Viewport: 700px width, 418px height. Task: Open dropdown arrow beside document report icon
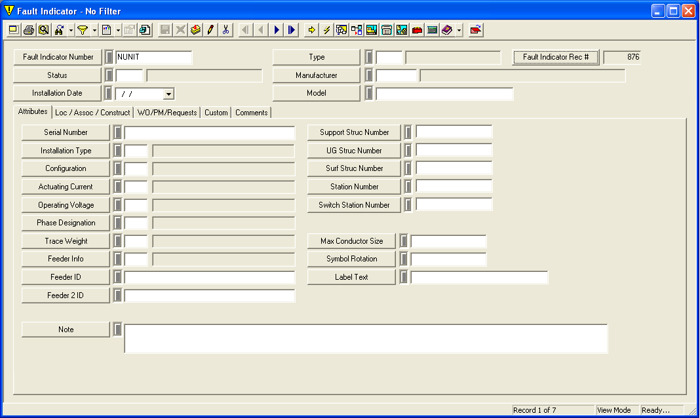pyautogui.click(x=118, y=30)
